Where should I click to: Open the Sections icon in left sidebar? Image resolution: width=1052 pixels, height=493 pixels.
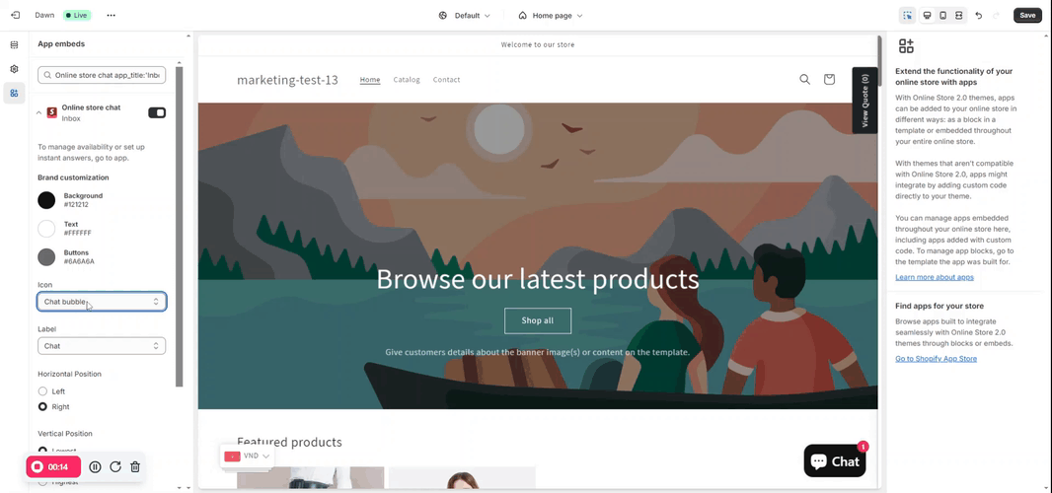point(14,45)
